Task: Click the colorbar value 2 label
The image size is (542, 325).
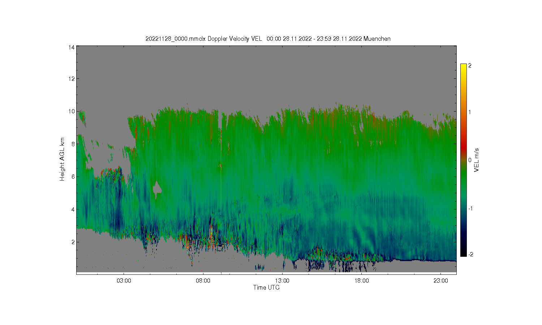Action: [470, 66]
